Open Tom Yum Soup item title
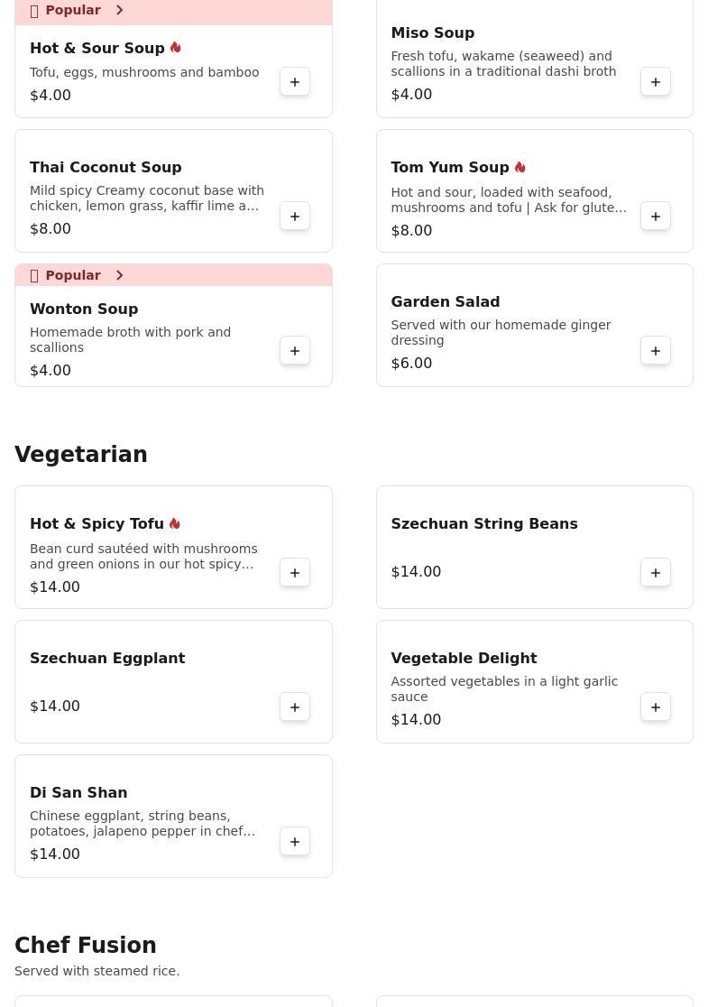The width and height of the screenshot is (708, 1007). 449,167
